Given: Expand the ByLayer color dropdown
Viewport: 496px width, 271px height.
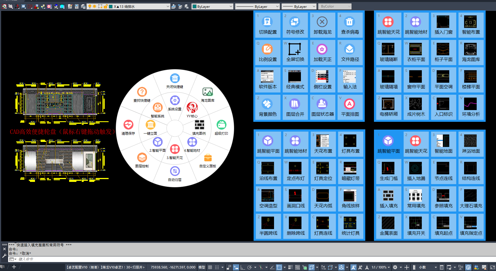Looking at the screenshot, I should click(212, 6).
